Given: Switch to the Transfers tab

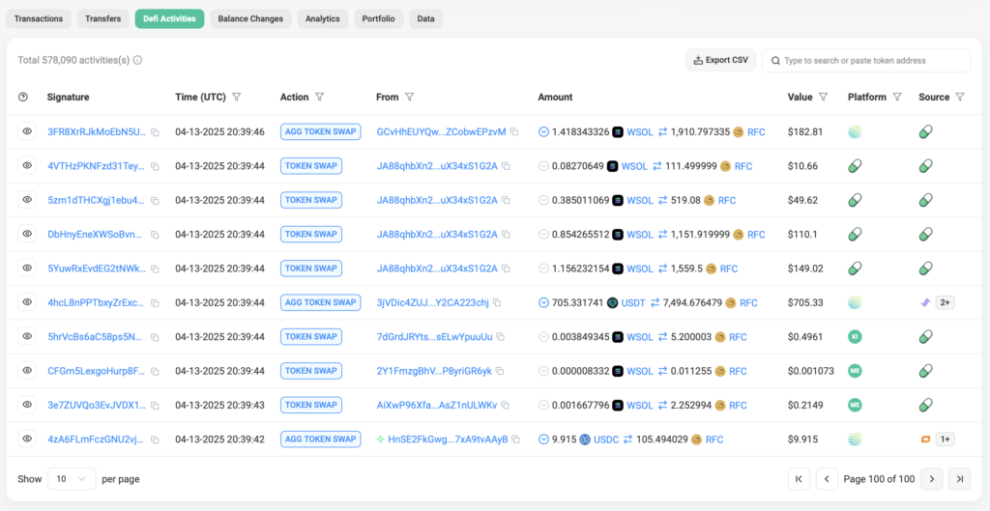Looking at the screenshot, I should click(x=103, y=19).
